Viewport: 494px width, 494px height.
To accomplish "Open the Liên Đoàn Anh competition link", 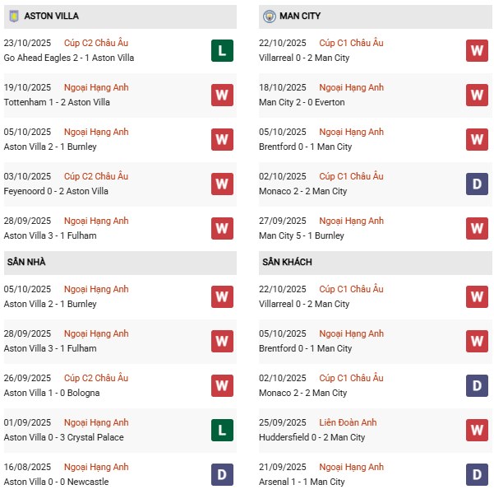I will [351, 422].
